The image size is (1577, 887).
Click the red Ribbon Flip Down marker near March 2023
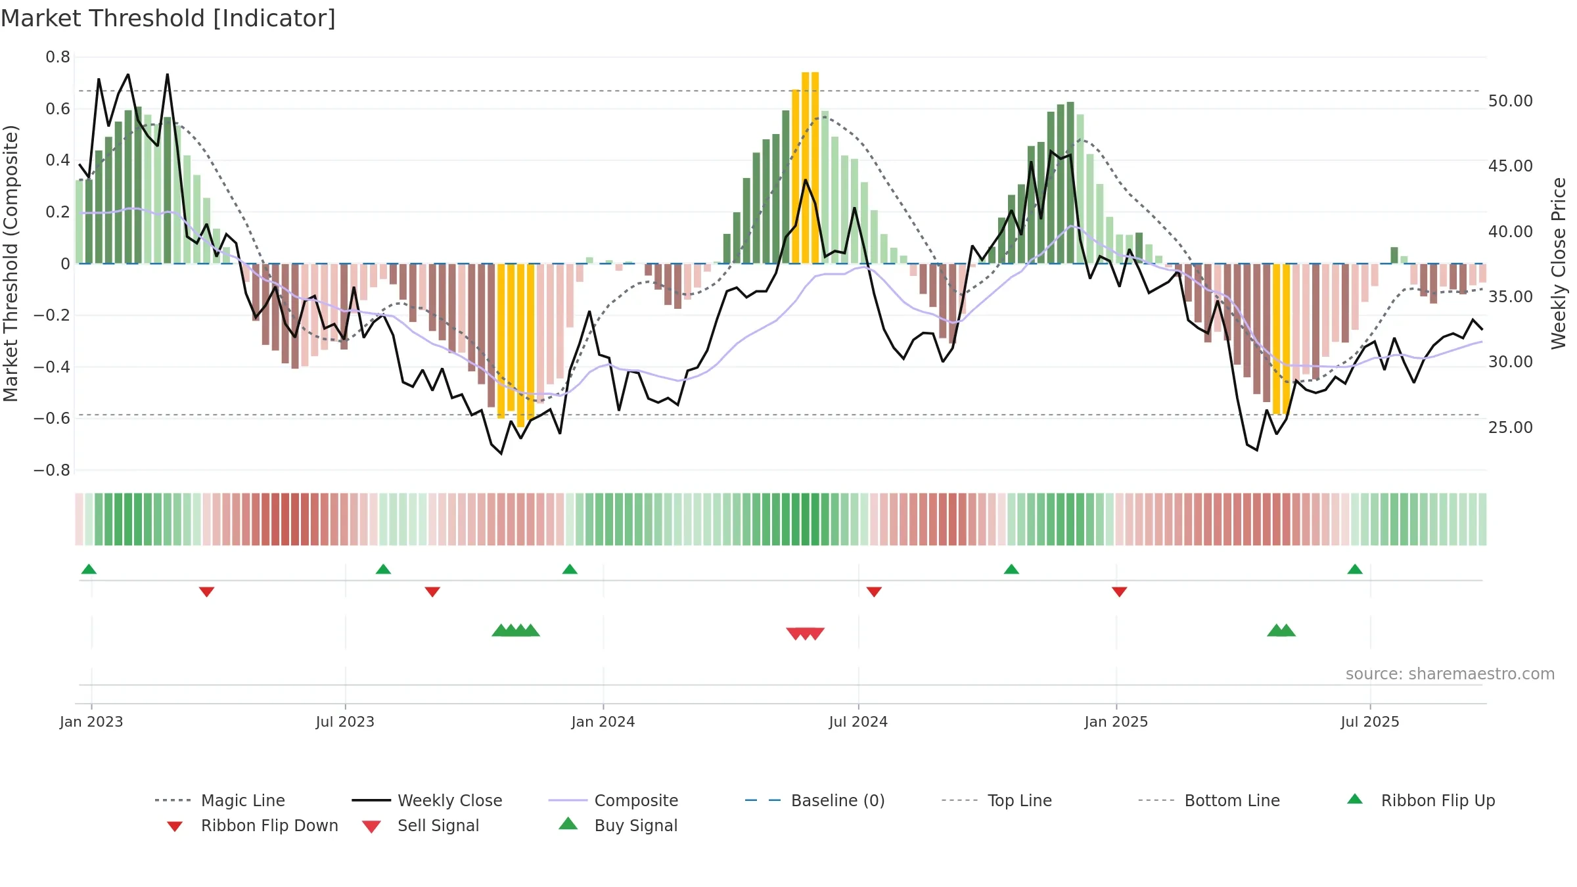[206, 592]
